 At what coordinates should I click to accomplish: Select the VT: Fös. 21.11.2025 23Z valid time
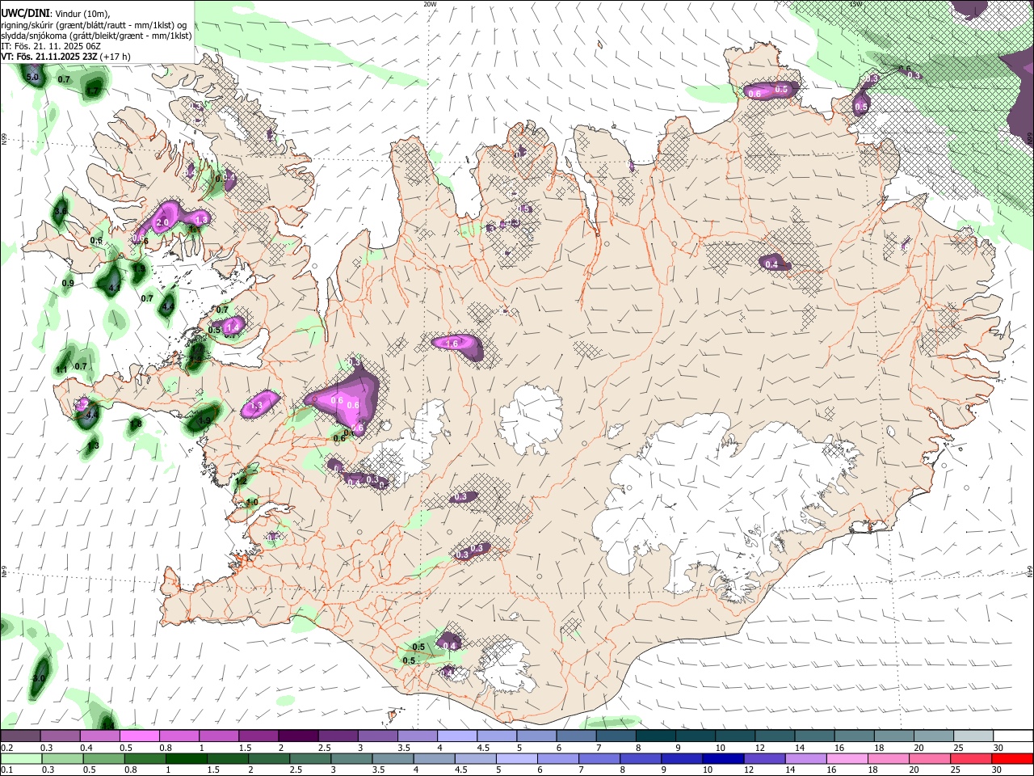[x=48, y=57]
